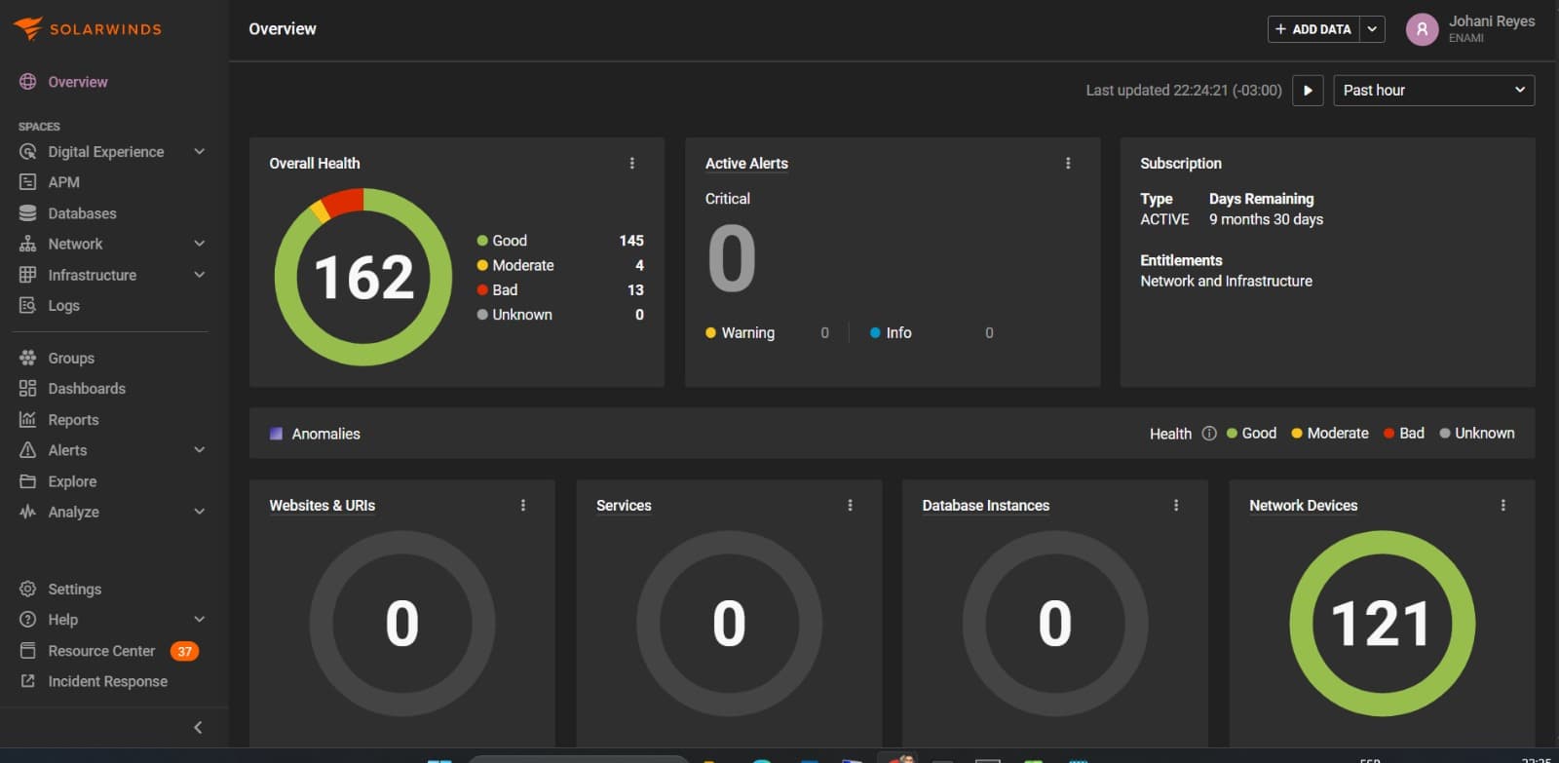The height and width of the screenshot is (763, 1559).
Task: Open Network Devices widget options menu
Action: click(1502, 505)
